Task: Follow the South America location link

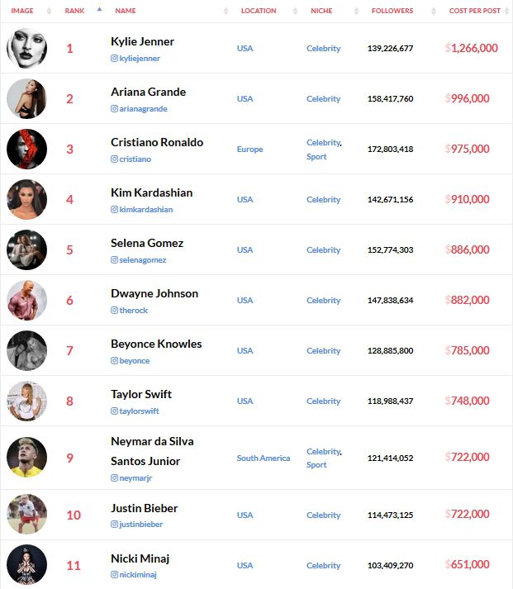Action: click(264, 458)
